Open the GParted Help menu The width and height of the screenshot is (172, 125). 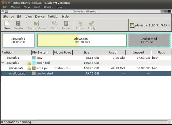(x=65, y=17)
